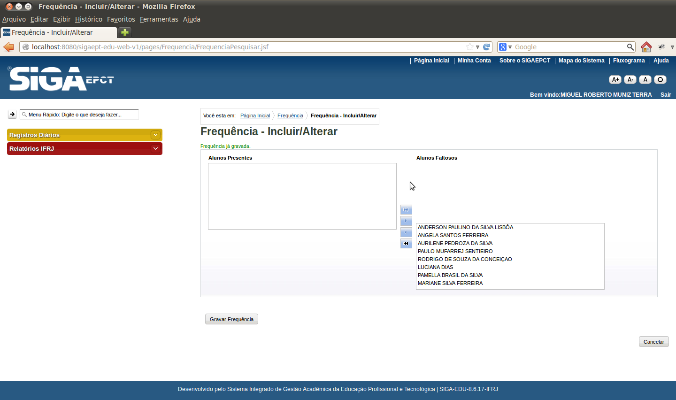This screenshot has height=400, width=676.
Task: Open the Google search engine dropdown
Action: [505, 47]
